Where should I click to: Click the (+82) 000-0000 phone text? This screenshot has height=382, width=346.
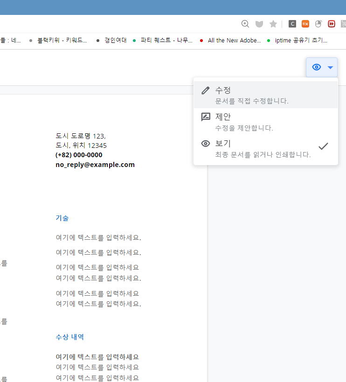[79, 155]
